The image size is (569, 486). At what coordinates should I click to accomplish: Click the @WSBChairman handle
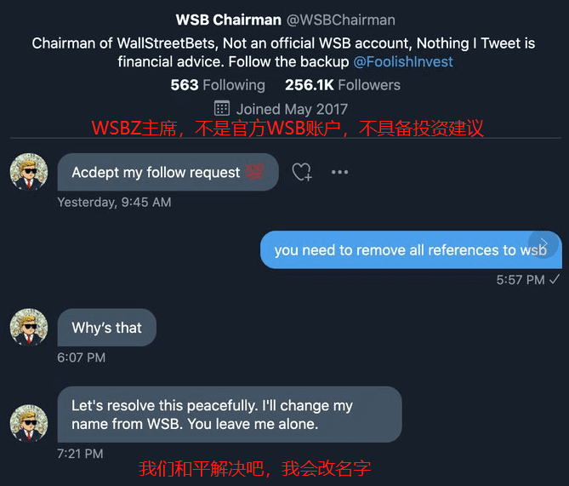341,20
